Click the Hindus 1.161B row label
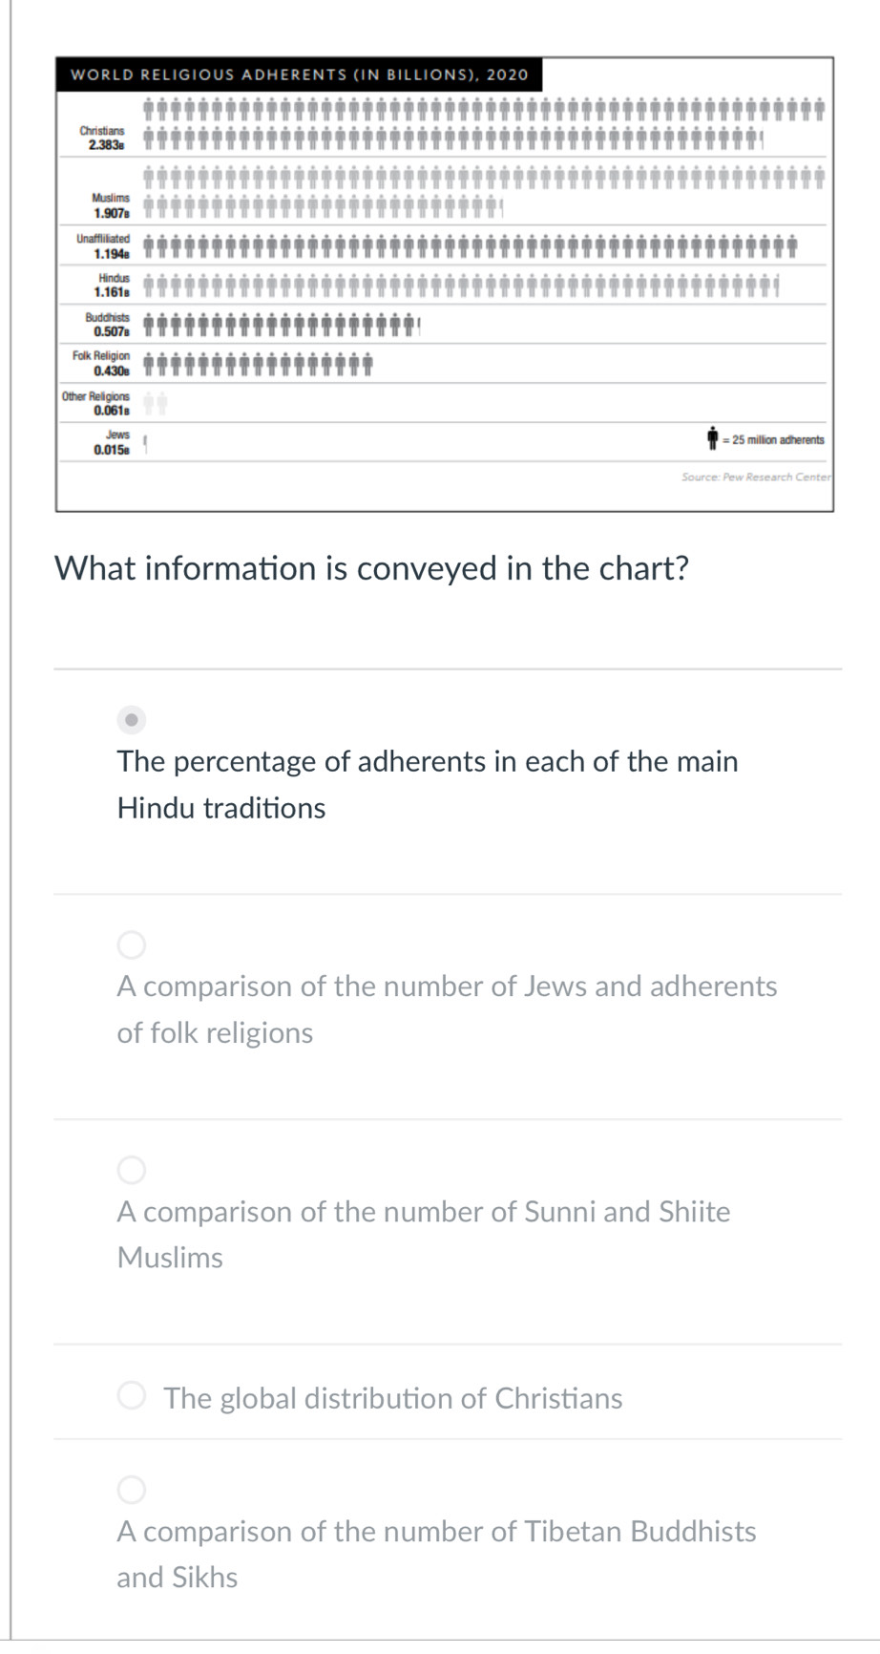Image resolution: width=880 pixels, height=1654 pixels. [x=112, y=284]
